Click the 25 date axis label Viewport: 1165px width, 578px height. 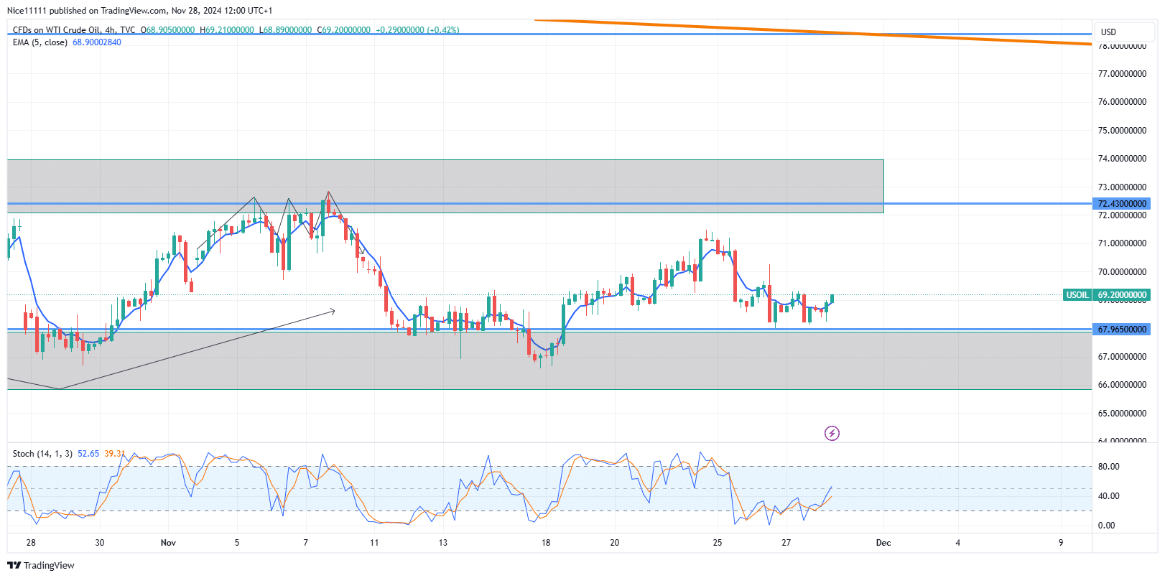click(x=718, y=543)
